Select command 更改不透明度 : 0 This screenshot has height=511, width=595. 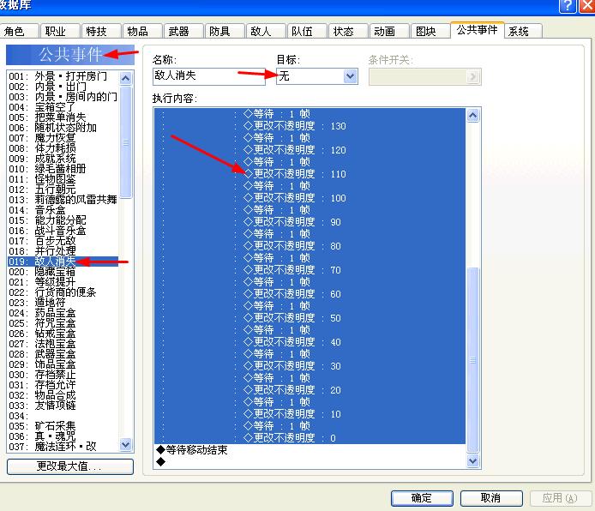[310, 438]
